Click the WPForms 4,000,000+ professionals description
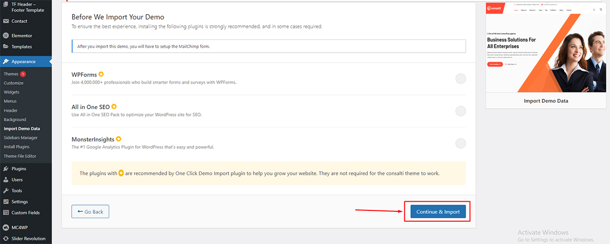 (154, 82)
